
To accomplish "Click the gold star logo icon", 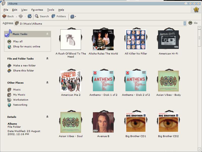I will [x=196, y=10].
